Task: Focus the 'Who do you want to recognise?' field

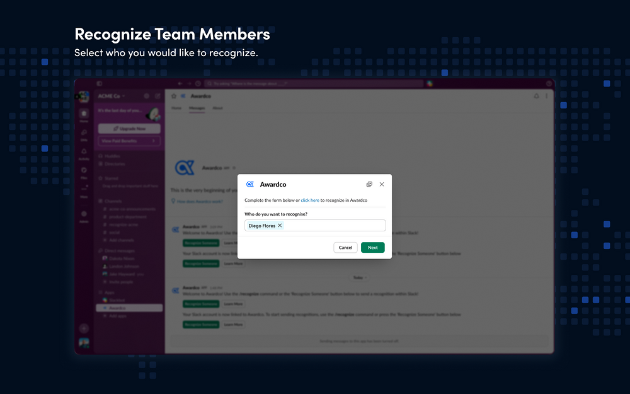Action: pyautogui.click(x=315, y=226)
